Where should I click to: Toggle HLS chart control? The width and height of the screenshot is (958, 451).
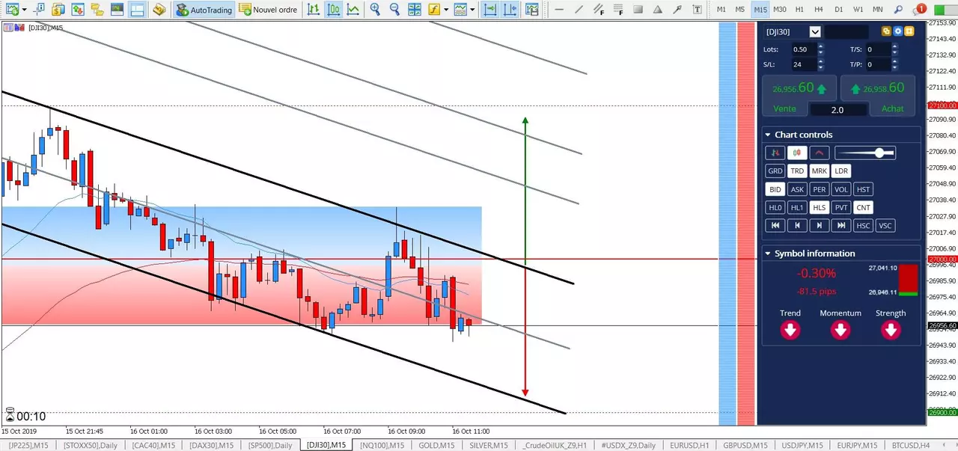tap(820, 207)
